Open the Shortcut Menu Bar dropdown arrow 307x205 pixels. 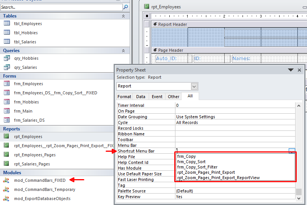tap(292, 151)
